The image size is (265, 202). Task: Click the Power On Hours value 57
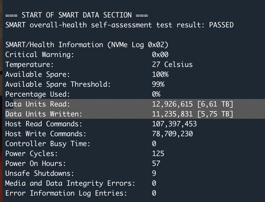[156, 164]
